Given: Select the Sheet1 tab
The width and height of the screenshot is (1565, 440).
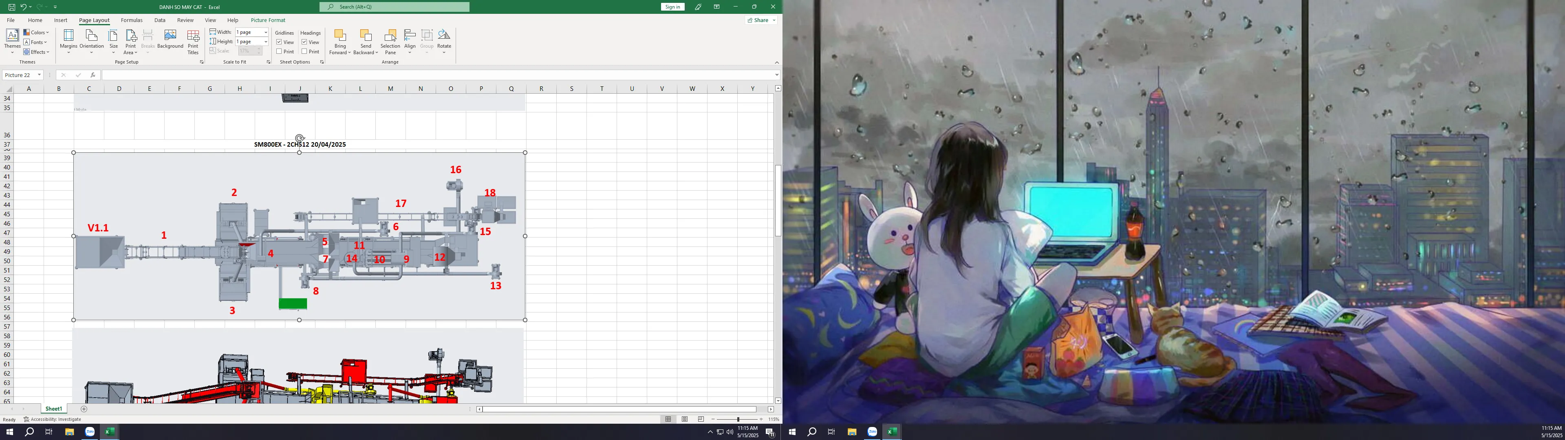Looking at the screenshot, I should 53,409.
